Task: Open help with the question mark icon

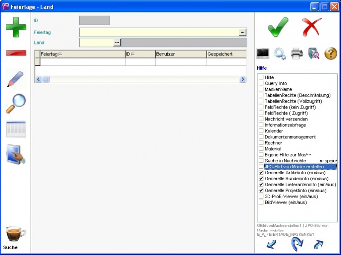Action: [331, 53]
